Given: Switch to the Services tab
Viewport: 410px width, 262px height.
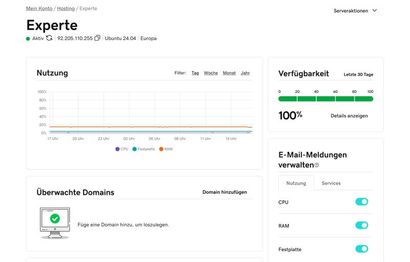Looking at the screenshot, I should point(331,183).
